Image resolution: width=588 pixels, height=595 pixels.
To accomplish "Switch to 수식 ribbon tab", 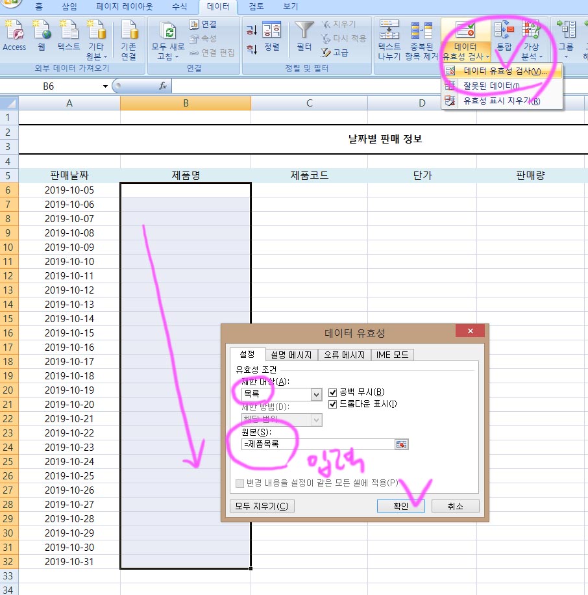I will point(179,6).
